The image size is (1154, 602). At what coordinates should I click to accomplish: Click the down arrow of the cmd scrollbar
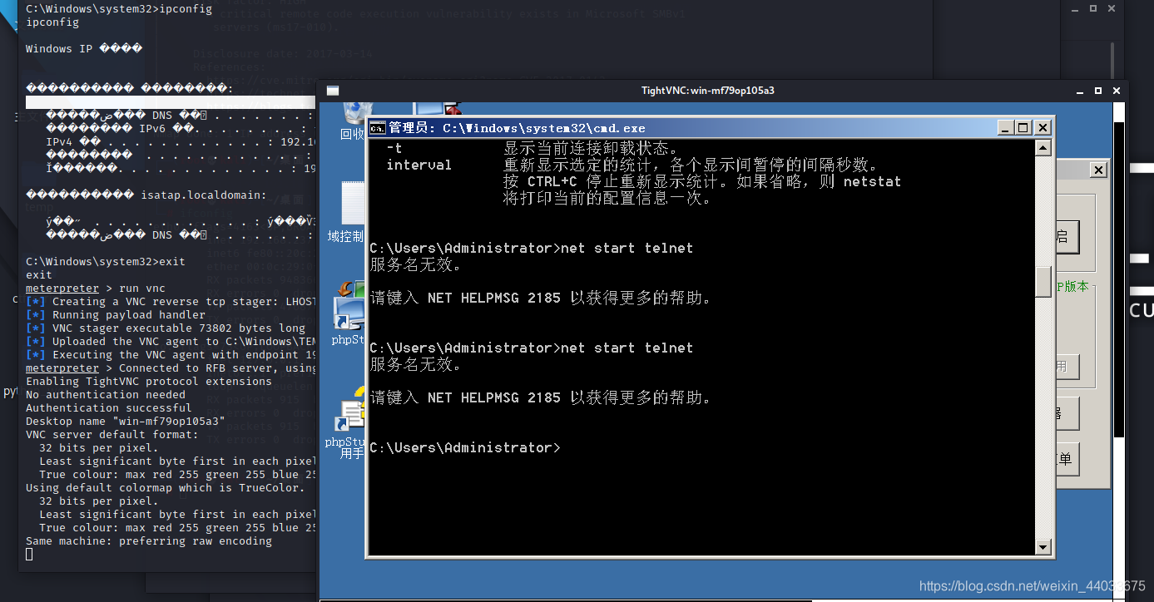click(1043, 547)
